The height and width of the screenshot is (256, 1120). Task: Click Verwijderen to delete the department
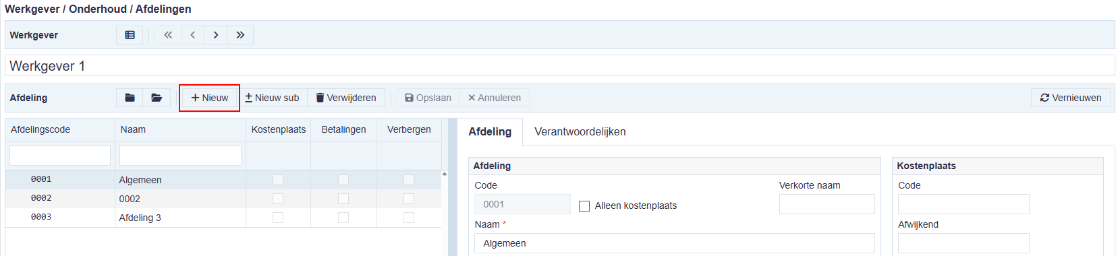[346, 98]
